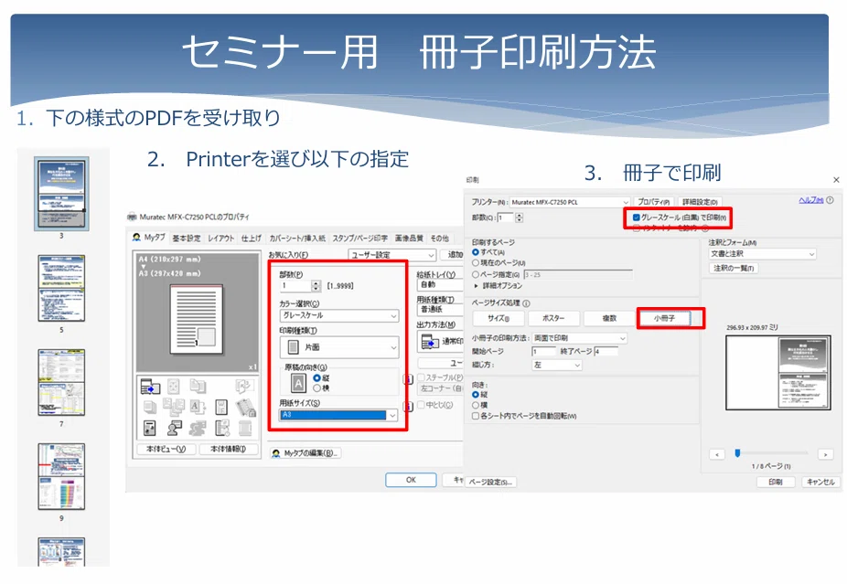Open the ヘルプ link in print dialog
This screenshot has width=847, height=584.
pos(810,200)
